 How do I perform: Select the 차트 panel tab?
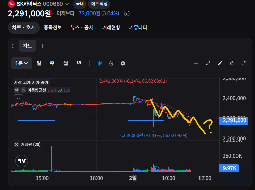pyautogui.click(x=27, y=46)
